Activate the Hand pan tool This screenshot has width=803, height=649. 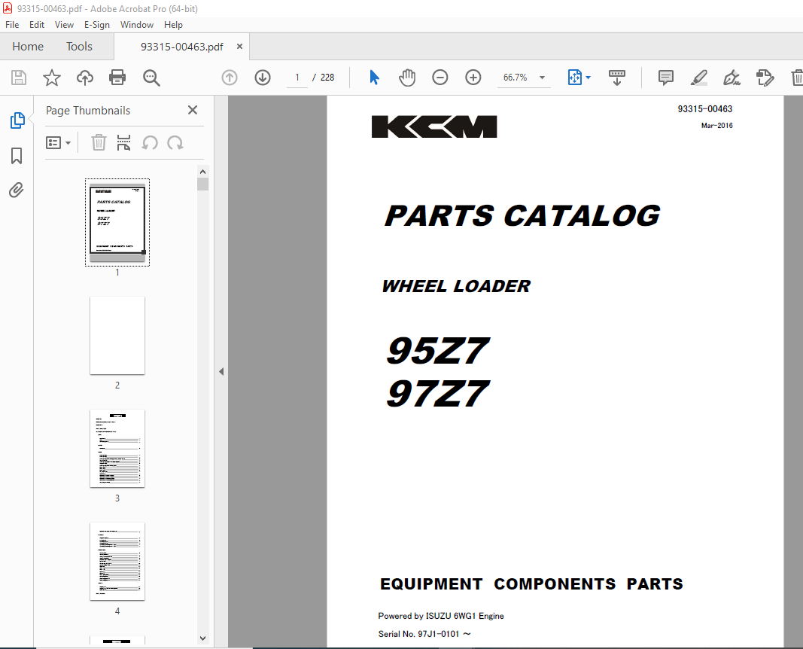point(407,78)
